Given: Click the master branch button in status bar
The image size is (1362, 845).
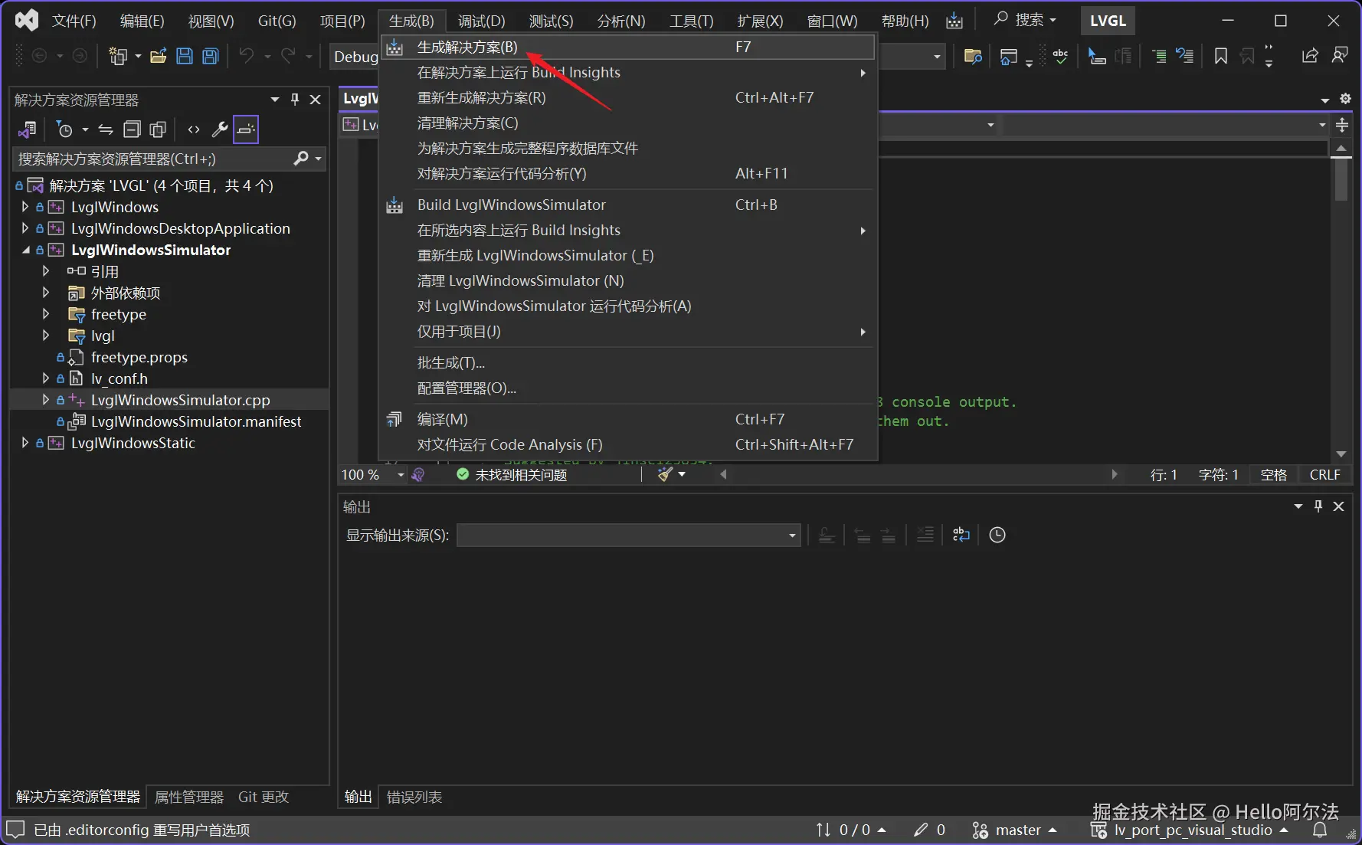Looking at the screenshot, I should point(1014,830).
